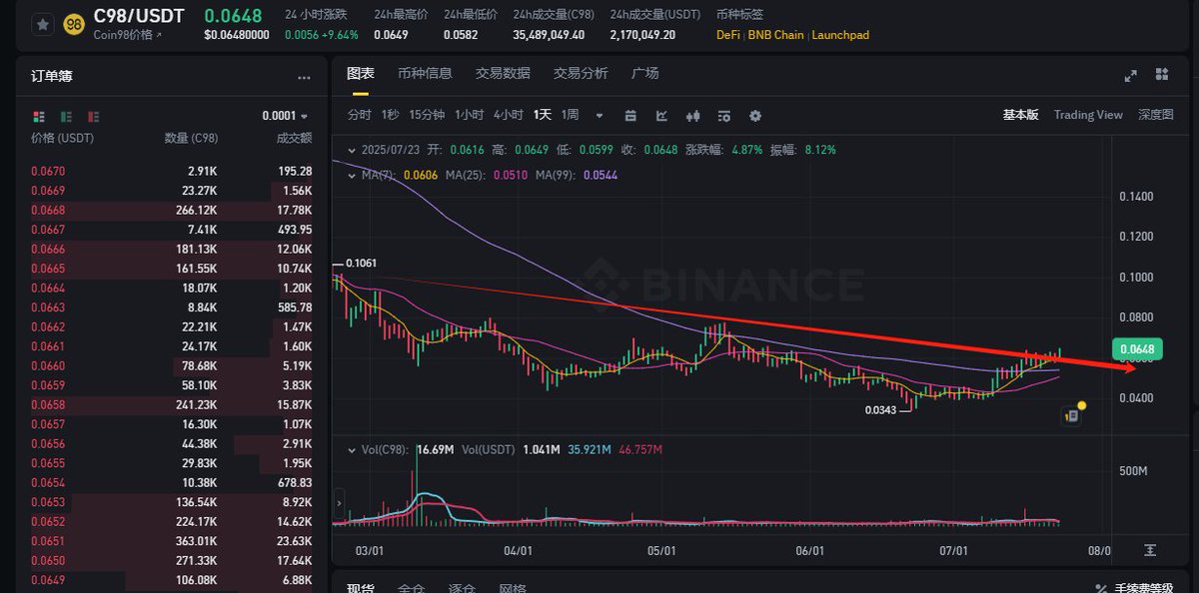1199x593 pixels.
Task: Select the 1周 chart interval
Action: point(570,115)
